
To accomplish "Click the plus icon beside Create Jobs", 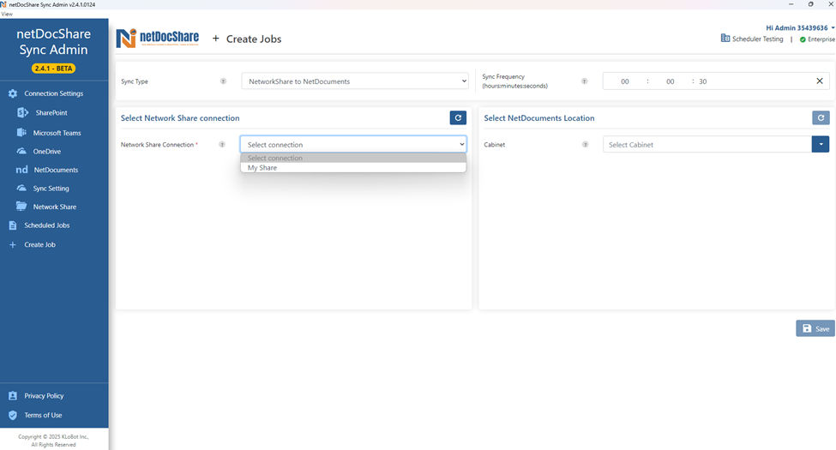I will pyautogui.click(x=216, y=39).
